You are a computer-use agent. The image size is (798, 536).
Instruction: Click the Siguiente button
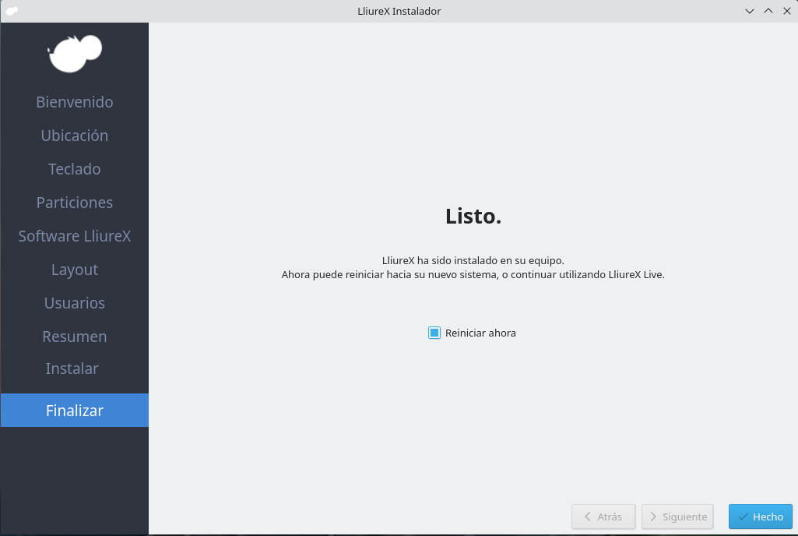(677, 517)
